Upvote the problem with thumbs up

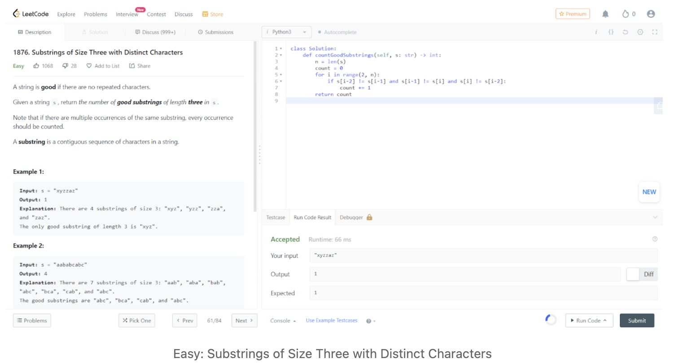[x=36, y=66]
